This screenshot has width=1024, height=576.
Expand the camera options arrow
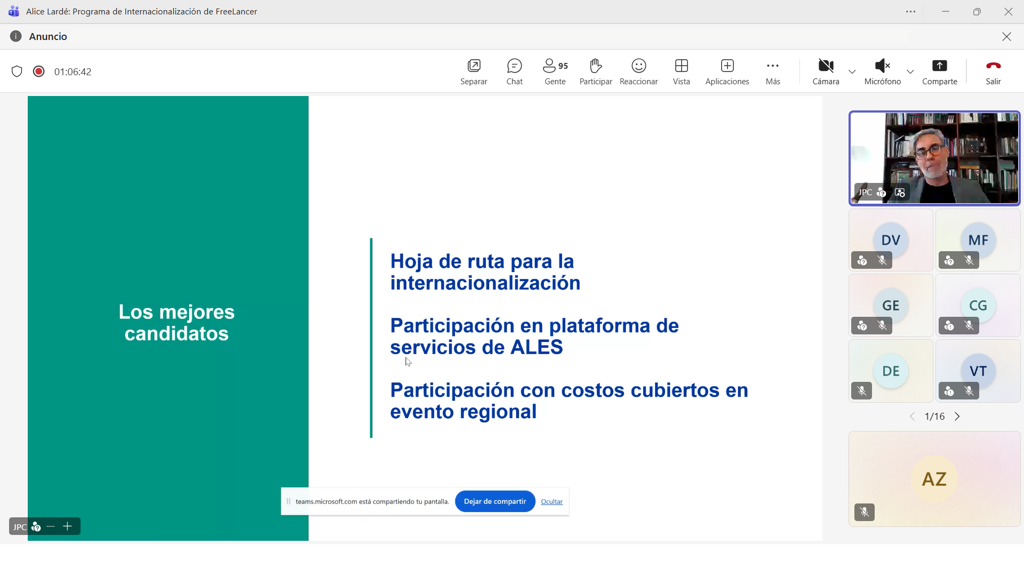point(852,71)
